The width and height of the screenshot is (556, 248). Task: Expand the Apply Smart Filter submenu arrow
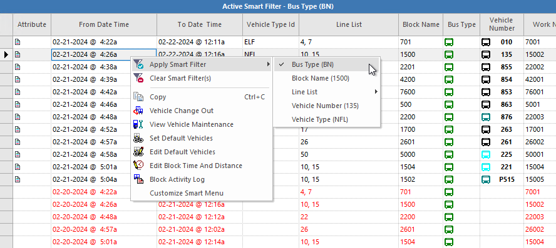[x=268, y=64]
